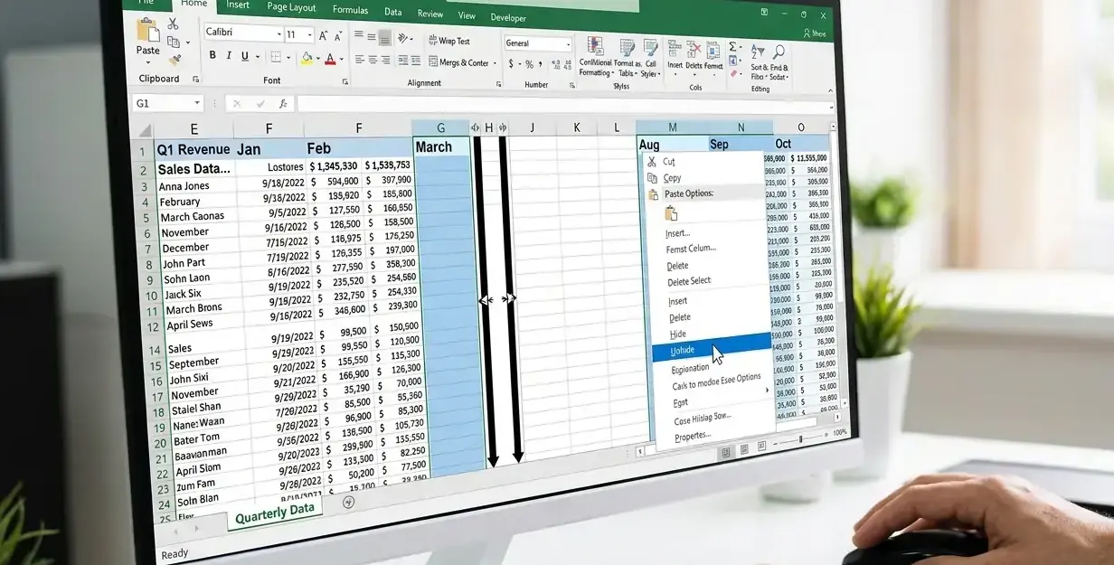
Task: Toggle Bold formatting
Action: (212, 56)
